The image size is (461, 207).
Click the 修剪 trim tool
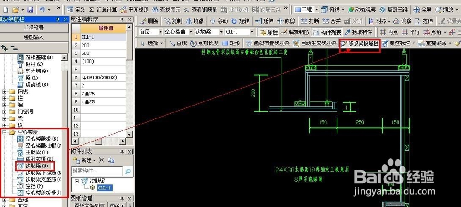tap(286, 21)
